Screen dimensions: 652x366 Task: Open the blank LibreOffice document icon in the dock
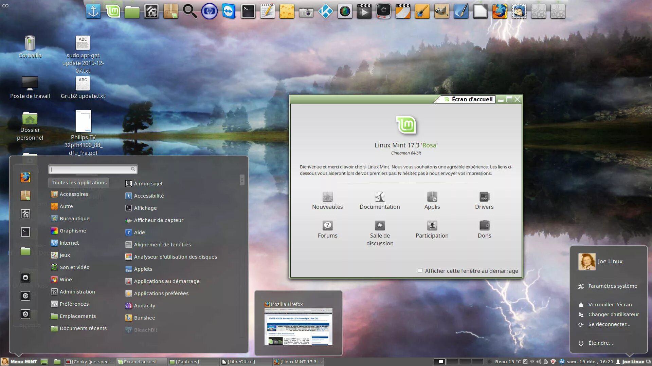tap(481, 12)
